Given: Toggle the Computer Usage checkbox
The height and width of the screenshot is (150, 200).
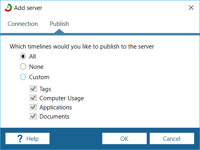Looking at the screenshot, I should (33, 98).
